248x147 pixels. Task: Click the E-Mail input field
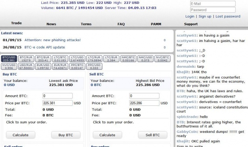pos(213,4)
